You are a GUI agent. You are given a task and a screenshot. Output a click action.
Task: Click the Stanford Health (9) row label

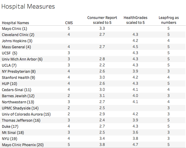point(18,77)
